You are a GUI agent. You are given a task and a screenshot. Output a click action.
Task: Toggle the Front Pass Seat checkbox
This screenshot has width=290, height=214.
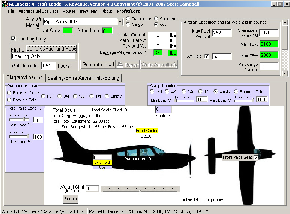[256, 157]
